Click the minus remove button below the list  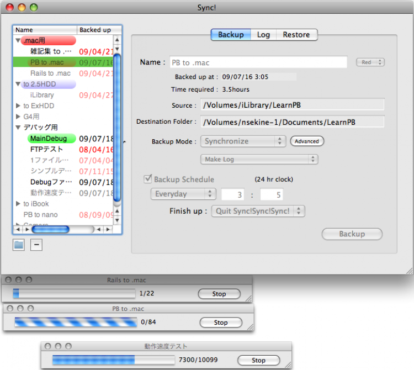coord(36,245)
